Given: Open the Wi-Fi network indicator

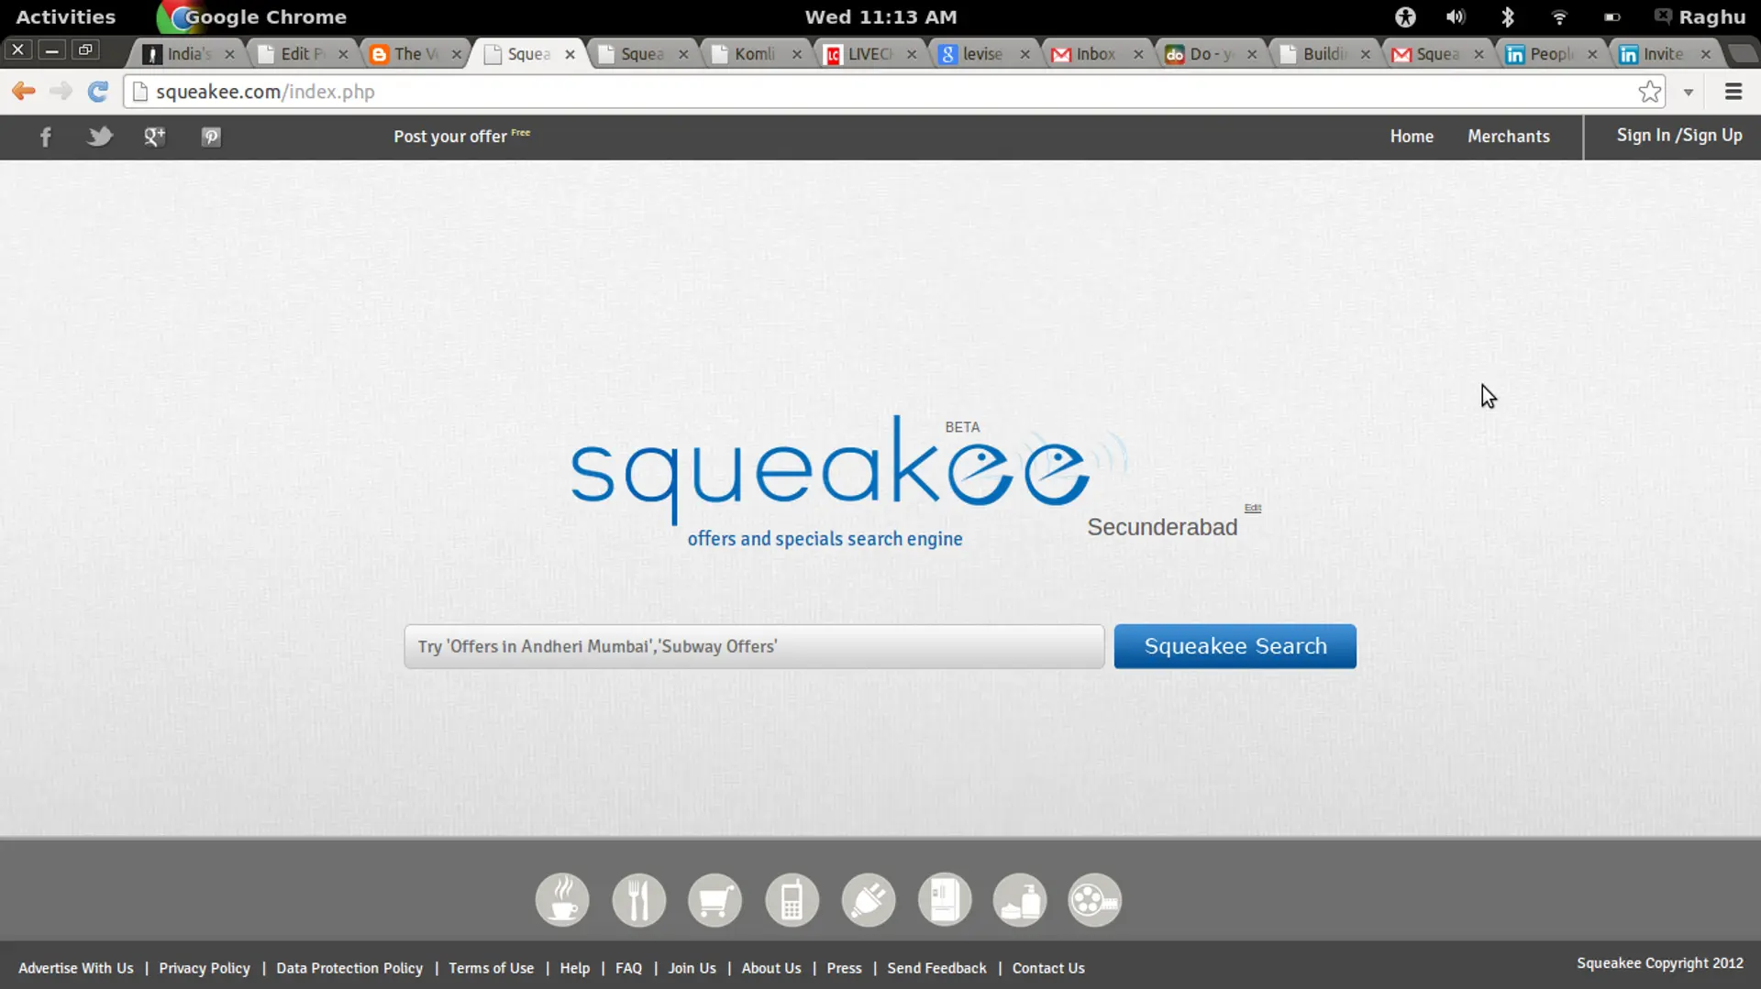Looking at the screenshot, I should (1559, 16).
